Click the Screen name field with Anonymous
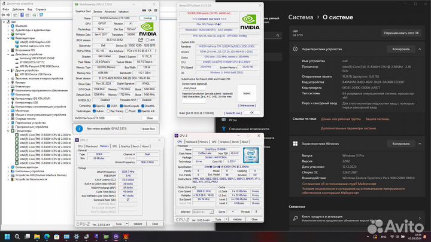This screenshot has height=242, width=431. 194,88
